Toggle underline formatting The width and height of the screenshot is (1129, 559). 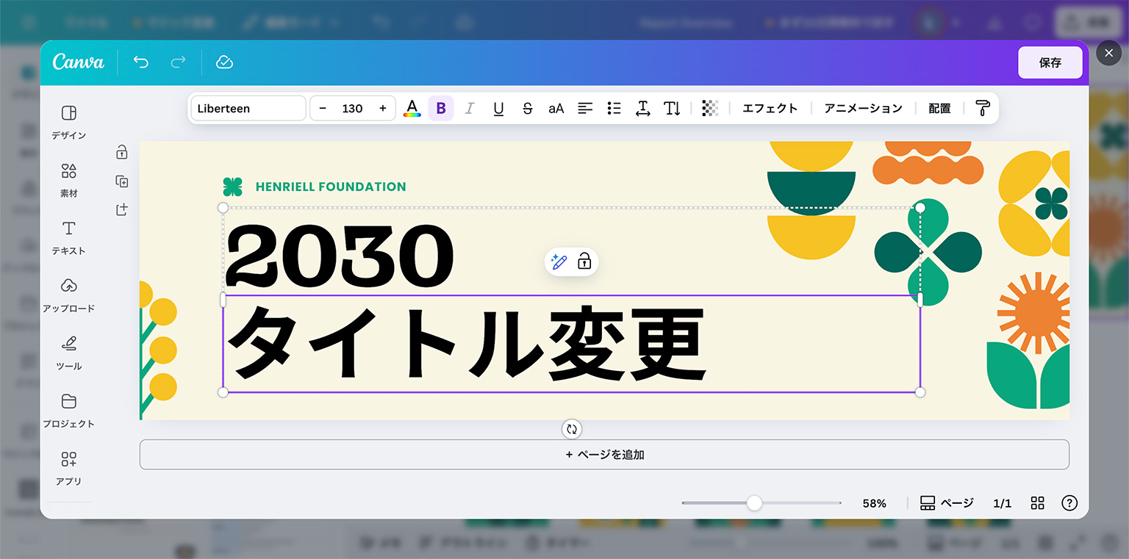click(498, 109)
